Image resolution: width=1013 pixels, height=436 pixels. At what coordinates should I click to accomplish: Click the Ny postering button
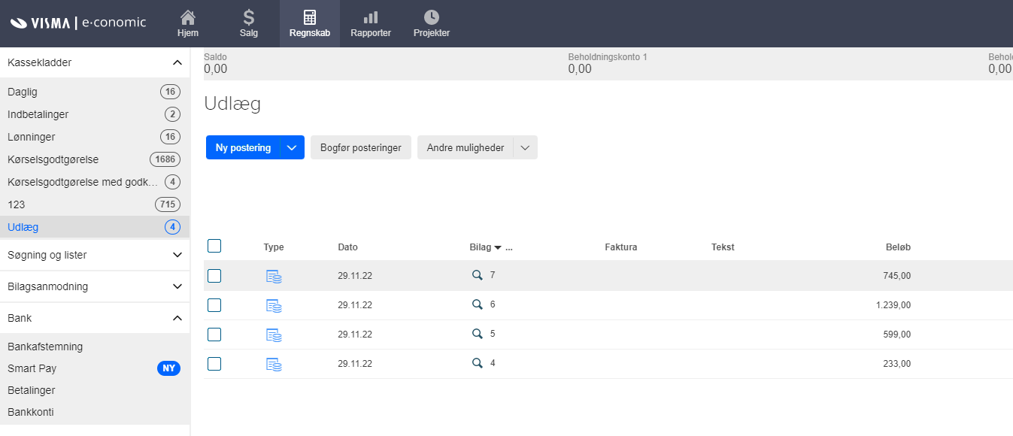tap(243, 148)
